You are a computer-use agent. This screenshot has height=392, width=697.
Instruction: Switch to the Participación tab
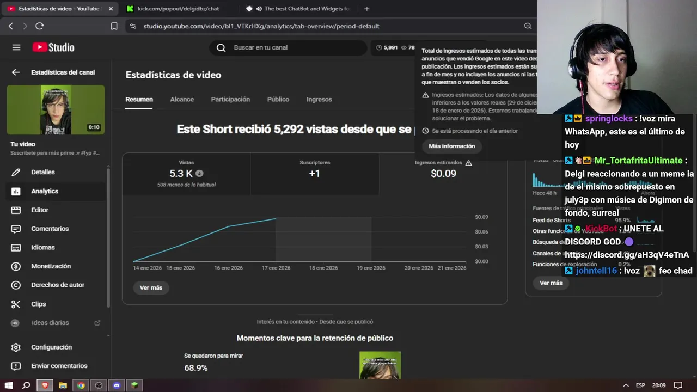[x=230, y=100]
